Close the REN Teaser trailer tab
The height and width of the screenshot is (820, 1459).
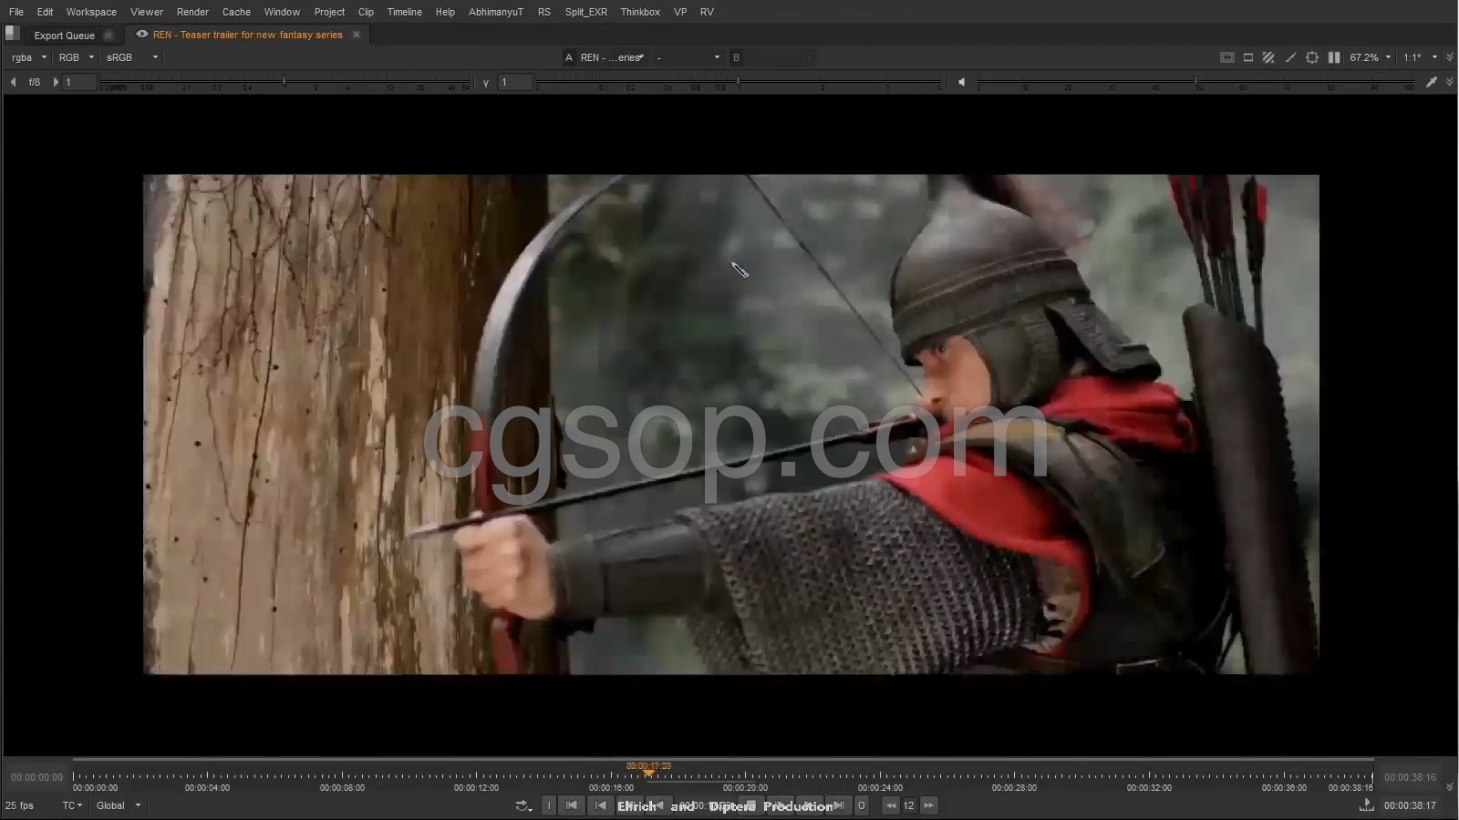[x=357, y=35]
